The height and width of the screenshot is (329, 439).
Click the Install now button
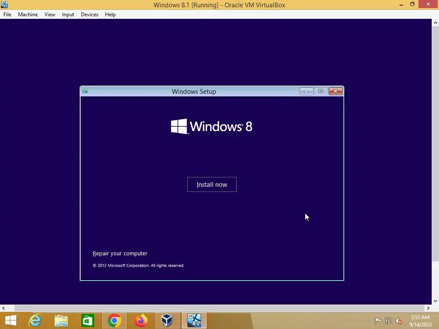click(212, 184)
